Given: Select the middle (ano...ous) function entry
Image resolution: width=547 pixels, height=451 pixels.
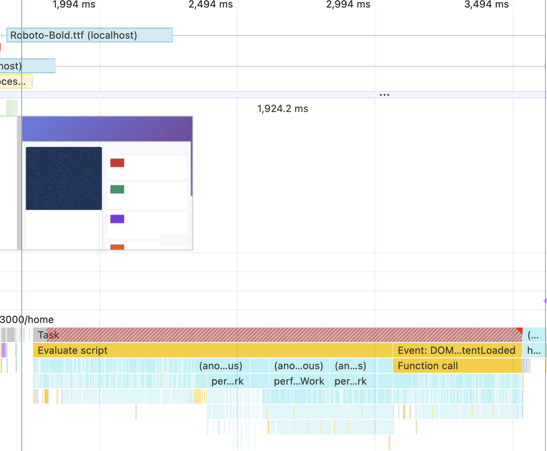Looking at the screenshot, I should point(298,366).
